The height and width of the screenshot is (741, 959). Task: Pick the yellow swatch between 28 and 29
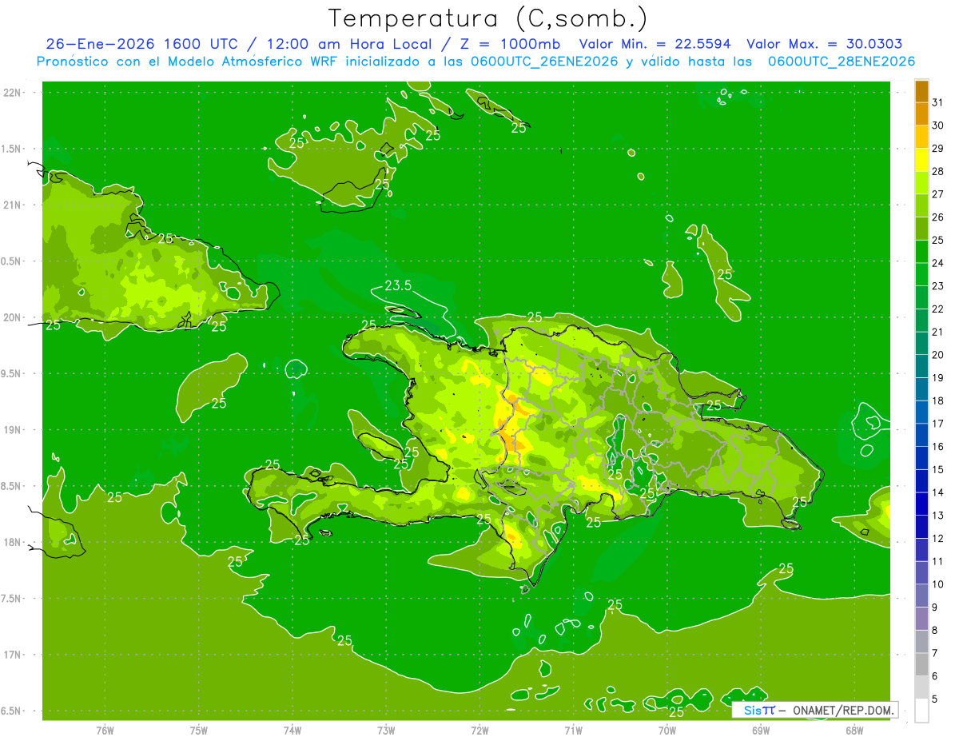[x=921, y=160]
